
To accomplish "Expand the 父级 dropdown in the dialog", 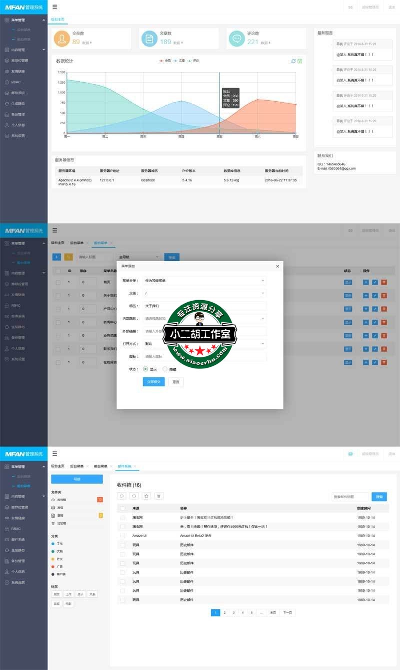I will [x=204, y=293].
